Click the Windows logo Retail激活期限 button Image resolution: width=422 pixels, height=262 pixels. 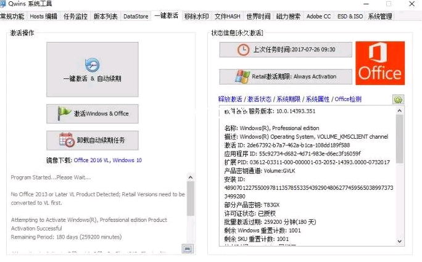click(285, 76)
